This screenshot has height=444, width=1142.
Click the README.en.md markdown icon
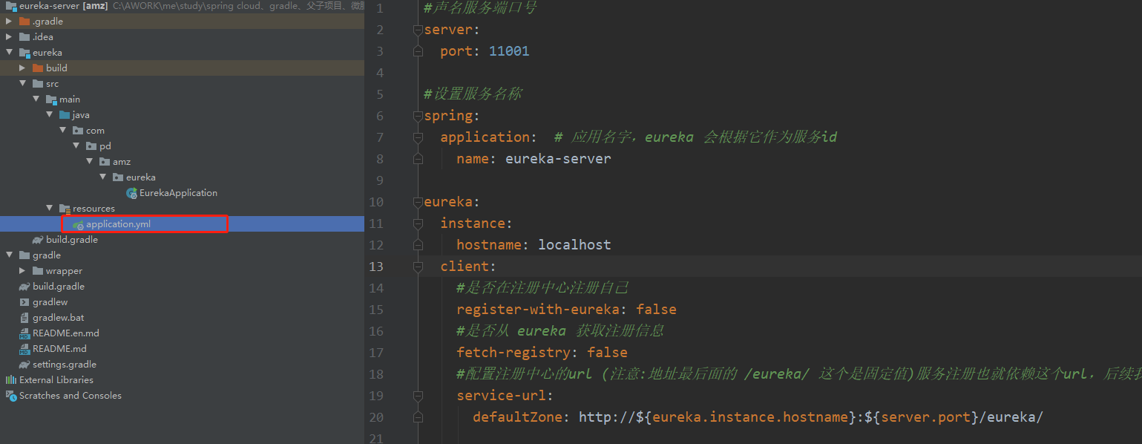click(24, 333)
